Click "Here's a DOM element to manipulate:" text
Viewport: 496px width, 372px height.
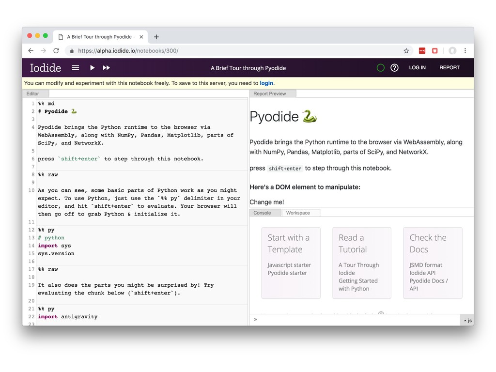coord(305,187)
